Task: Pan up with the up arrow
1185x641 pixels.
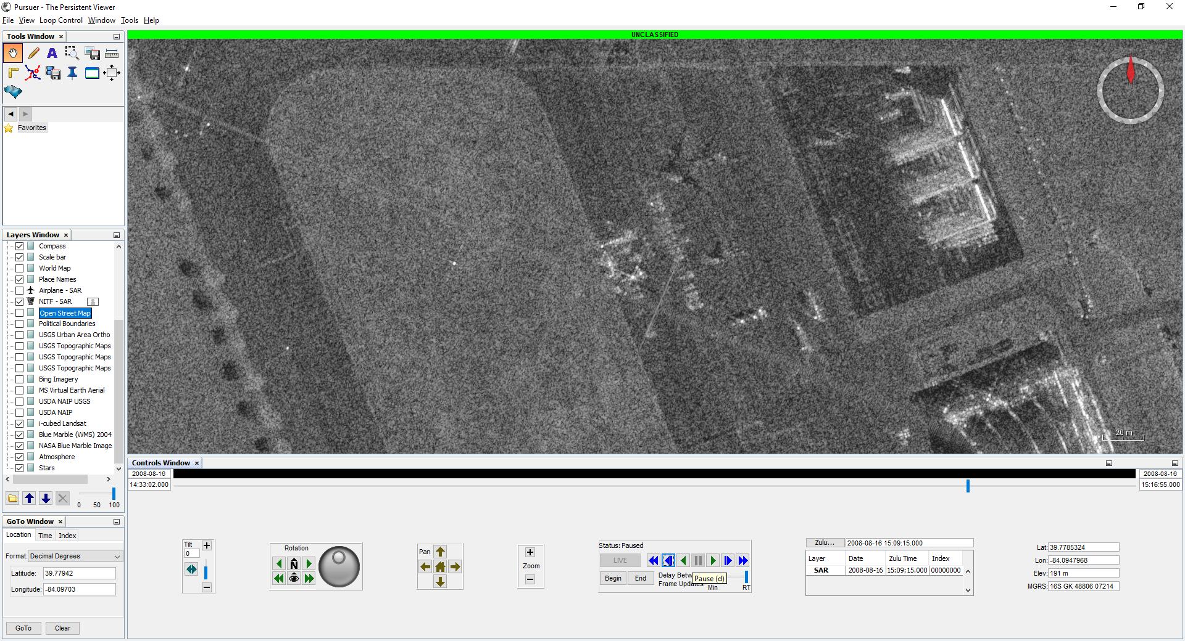Action: (x=440, y=552)
